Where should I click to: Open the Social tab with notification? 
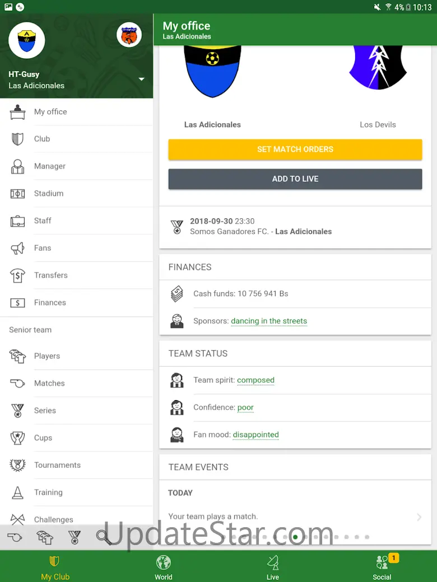tap(382, 567)
